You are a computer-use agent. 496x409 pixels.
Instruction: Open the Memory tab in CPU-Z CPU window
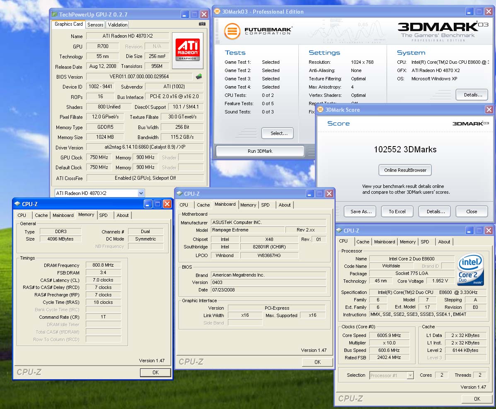point(408,242)
